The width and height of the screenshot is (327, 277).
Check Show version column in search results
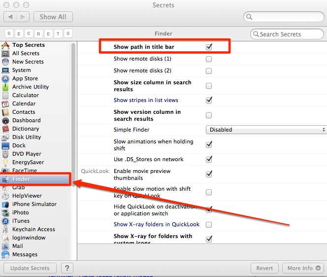[209, 115]
